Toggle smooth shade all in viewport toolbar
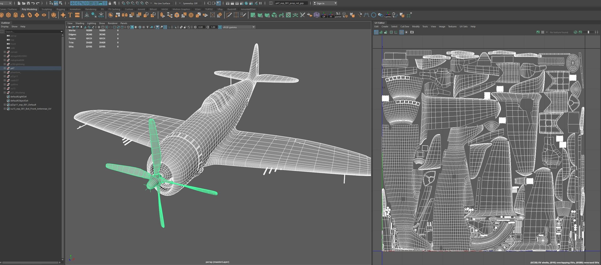 (132, 27)
